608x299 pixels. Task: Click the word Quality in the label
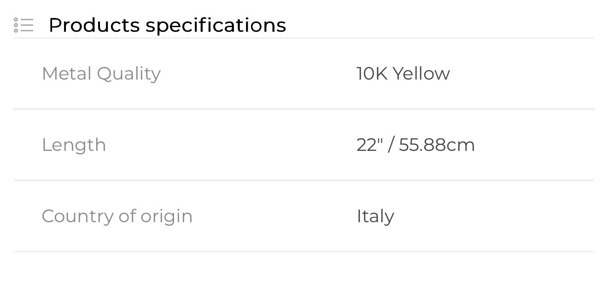click(x=129, y=75)
